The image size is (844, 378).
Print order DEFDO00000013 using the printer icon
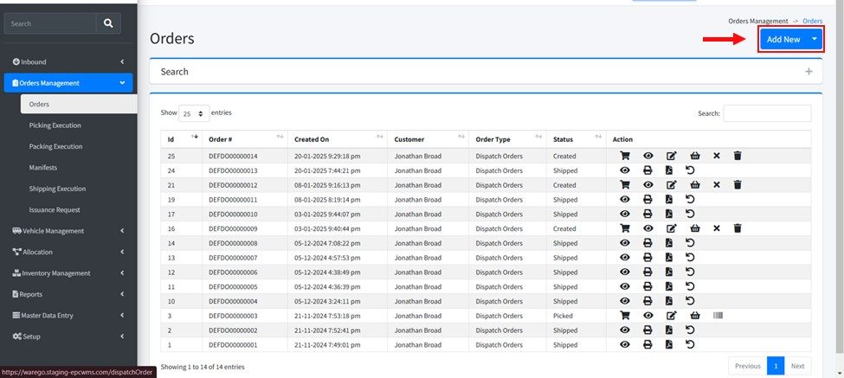[647, 170]
